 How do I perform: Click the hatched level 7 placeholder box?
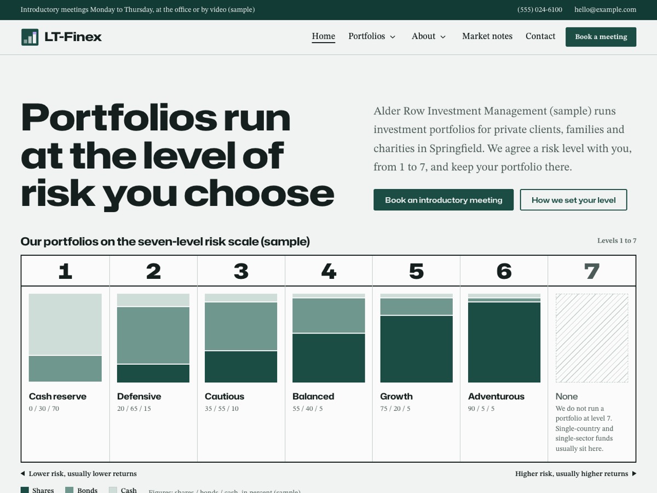tap(592, 338)
